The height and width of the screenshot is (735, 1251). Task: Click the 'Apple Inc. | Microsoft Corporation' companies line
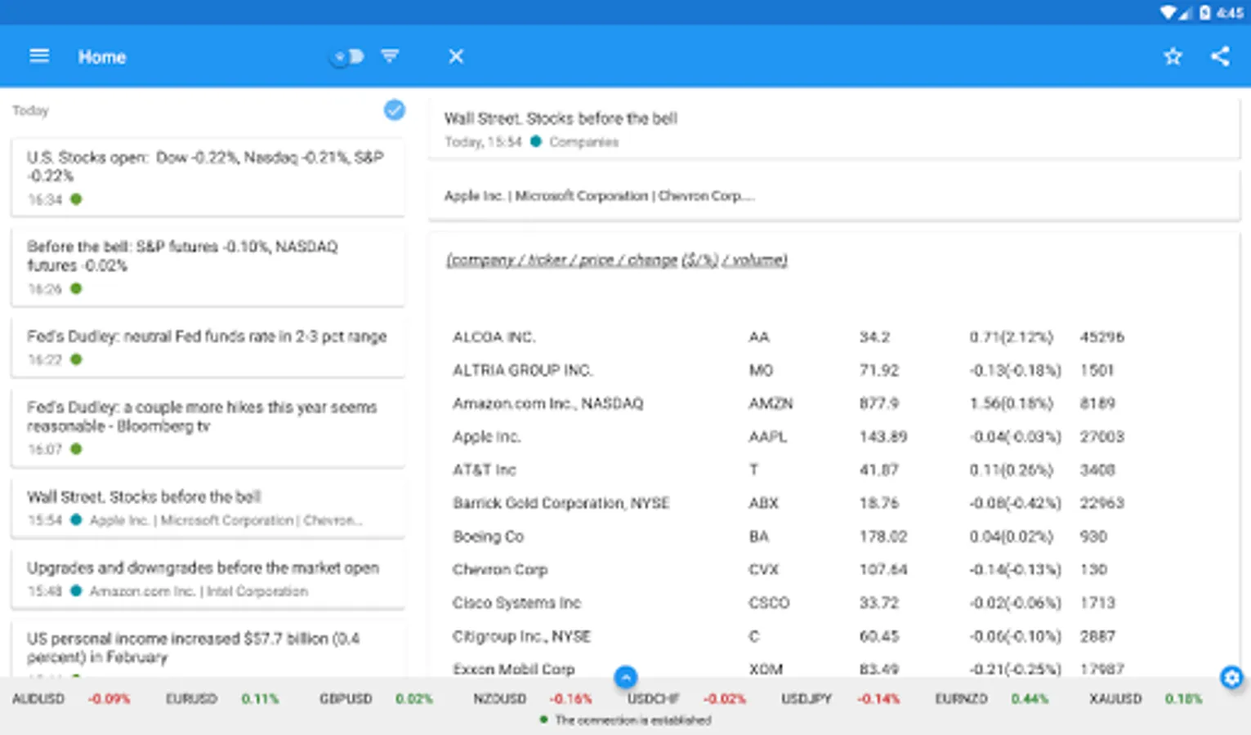pyautogui.click(x=599, y=196)
